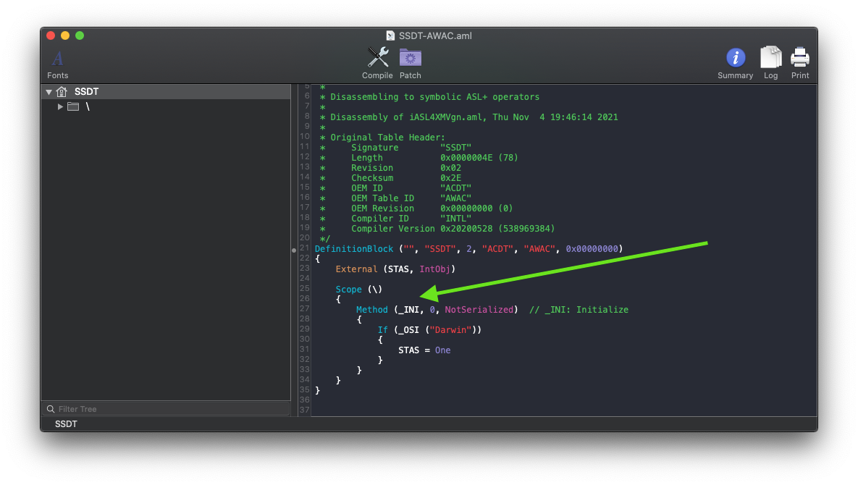Focus the Filter Tree search field

tap(166, 409)
